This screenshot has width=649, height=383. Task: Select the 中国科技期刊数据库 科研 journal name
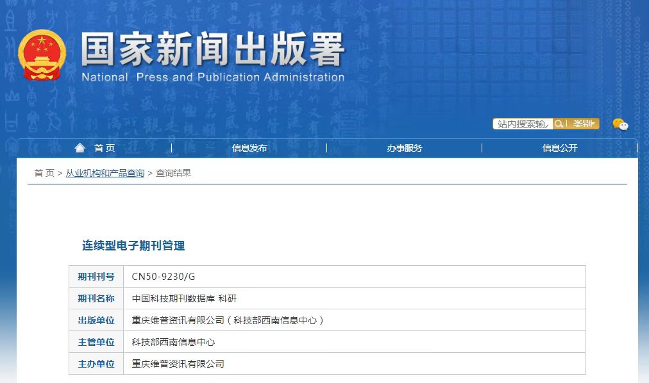click(x=184, y=298)
